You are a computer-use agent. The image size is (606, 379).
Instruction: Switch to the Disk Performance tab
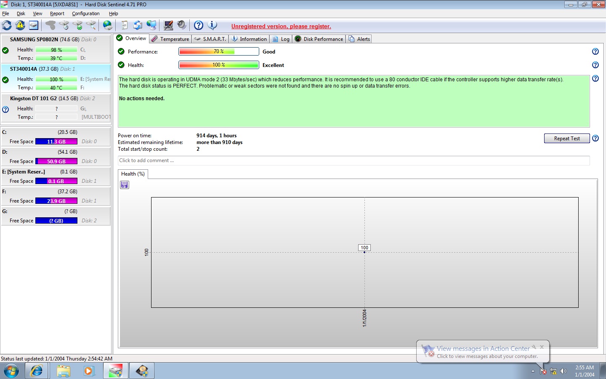(319, 39)
